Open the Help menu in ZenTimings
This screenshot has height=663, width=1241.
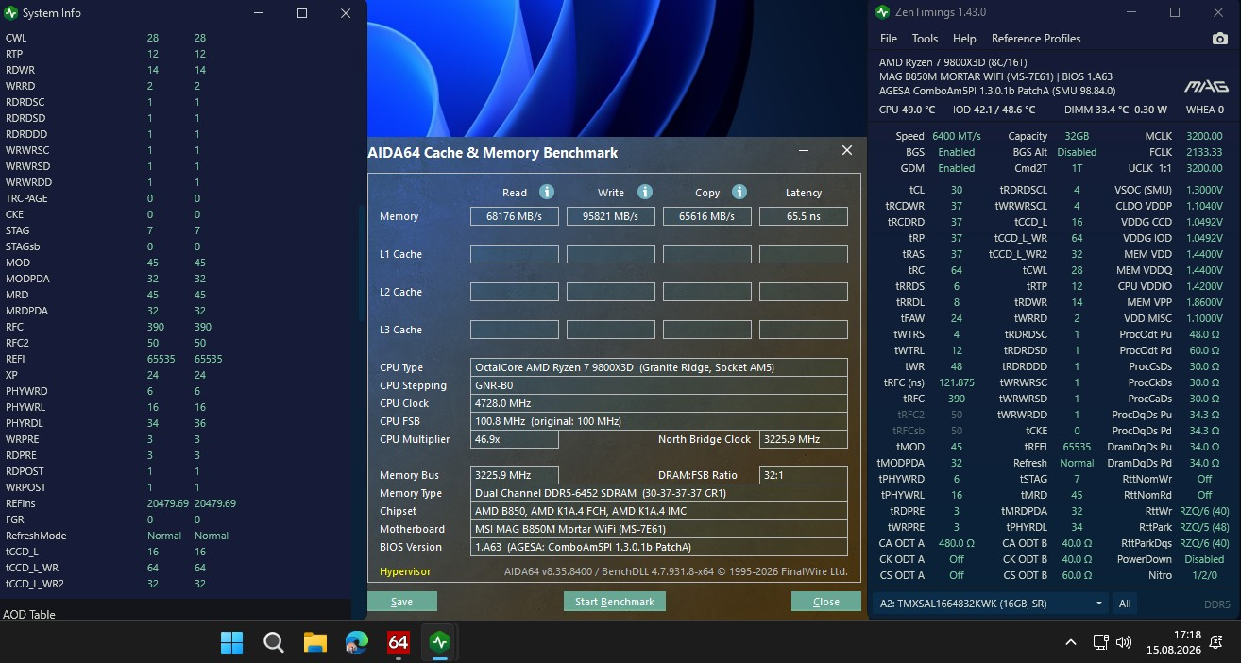(x=964, y=39)
